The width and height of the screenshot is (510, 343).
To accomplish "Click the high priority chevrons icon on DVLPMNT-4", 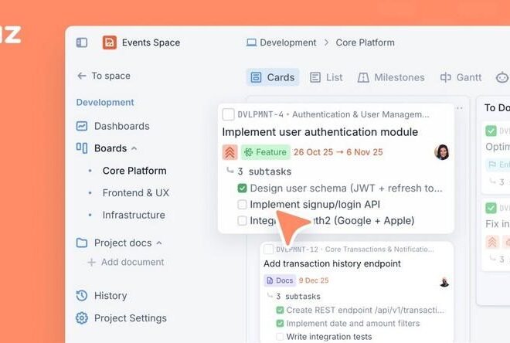I will [230, 152].
